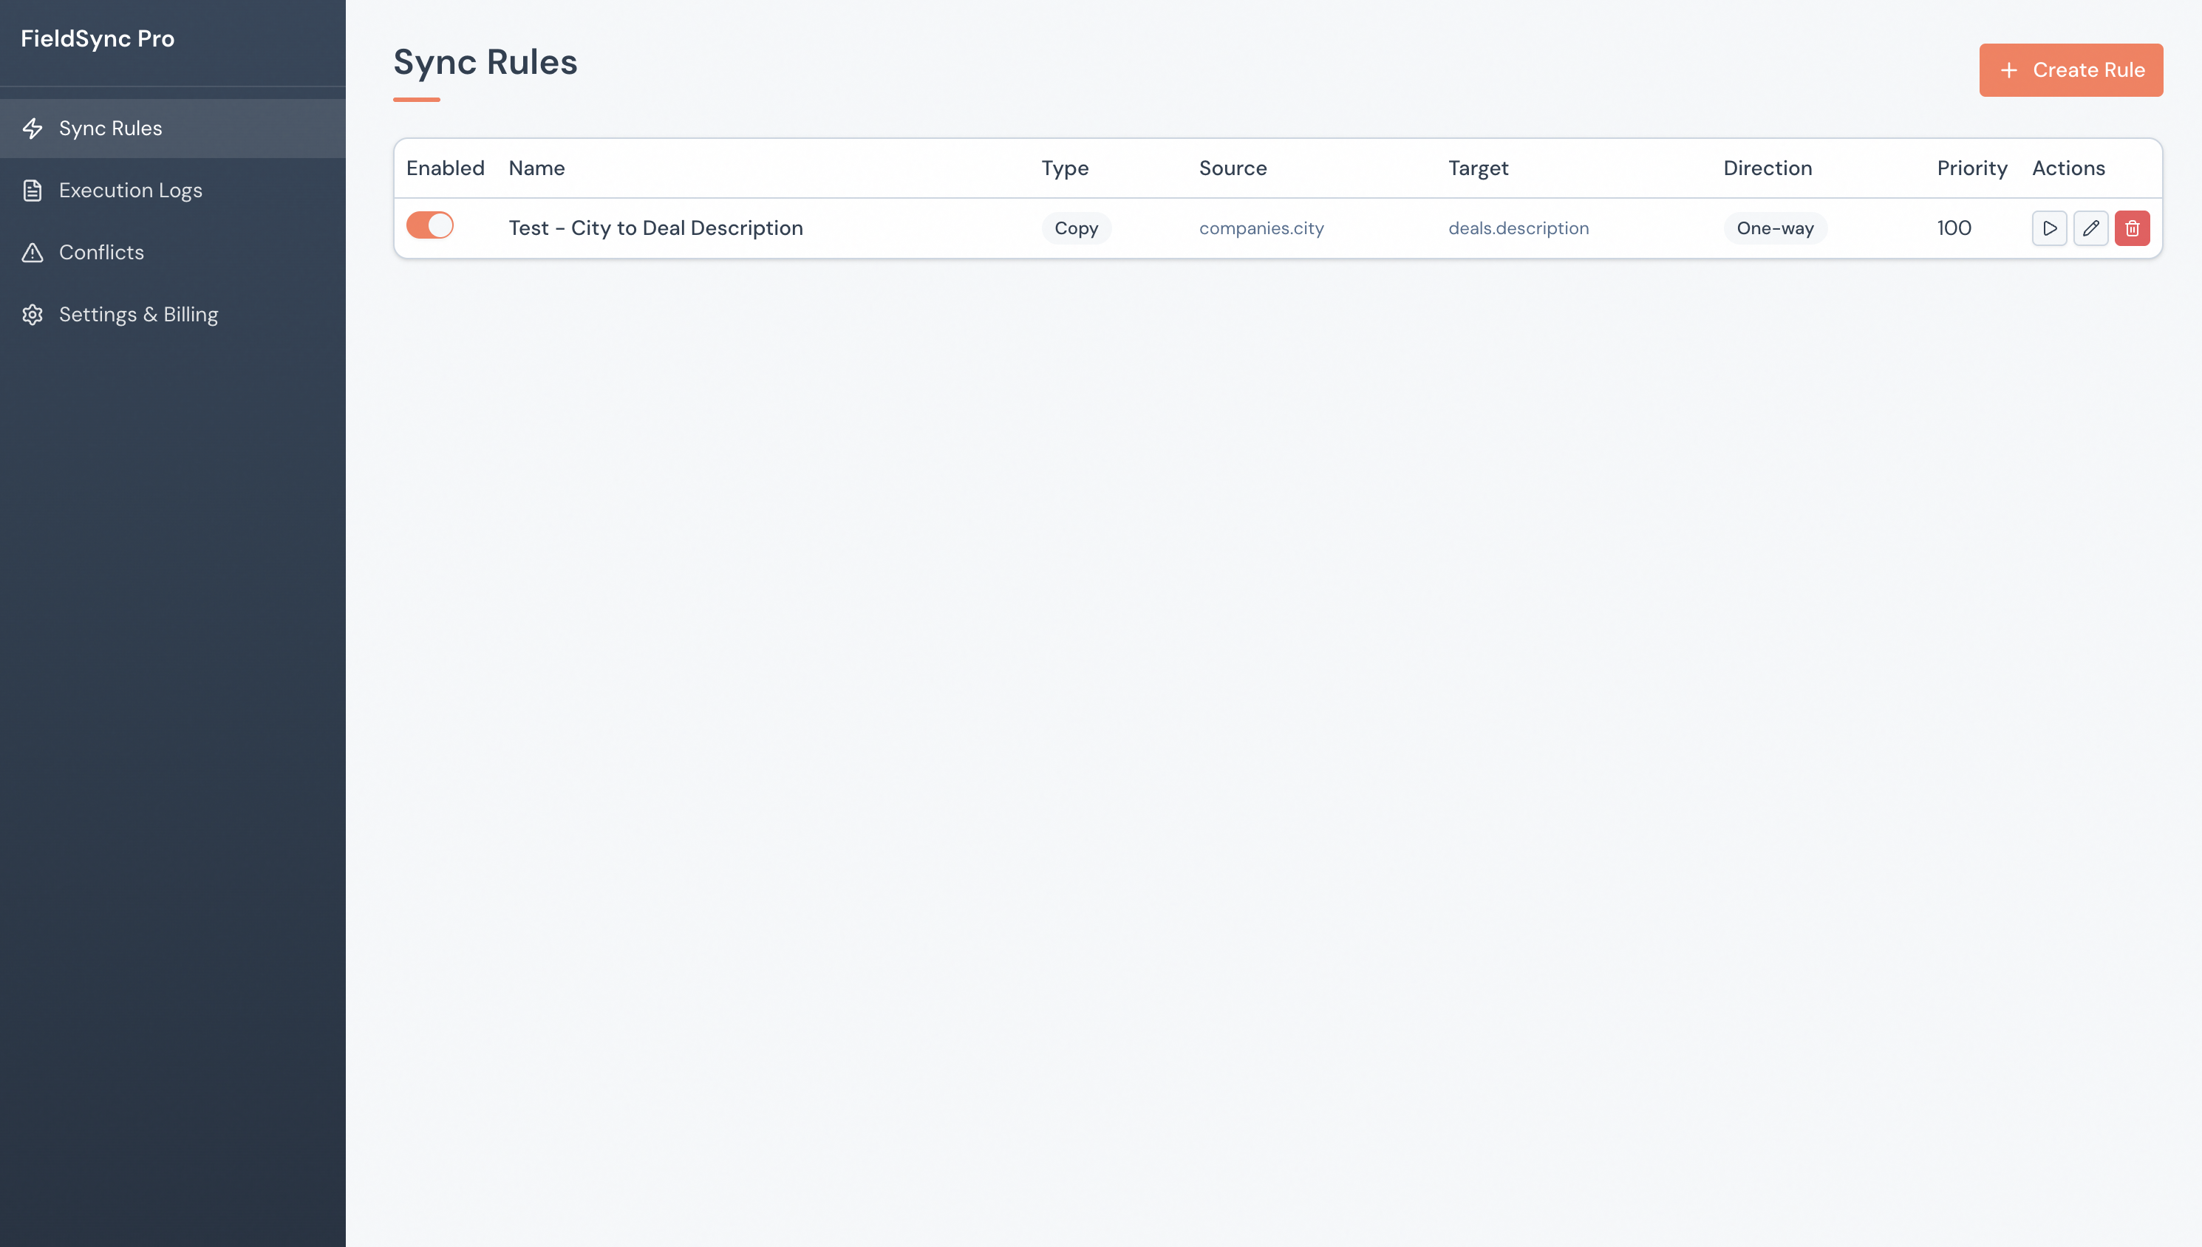Open the Execution Logs page
2202x1247 pixels.
tap(130, 190)
